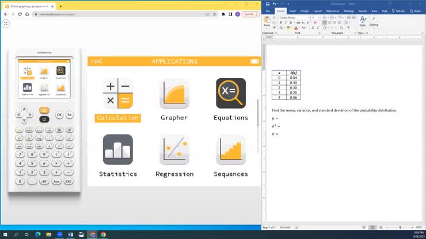Open the References ribbon tab
Screen dimensions: 426x239
pos(332,11)
